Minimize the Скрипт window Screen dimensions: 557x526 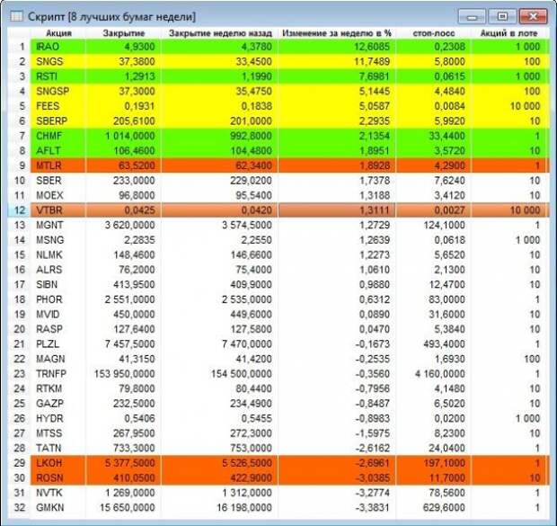[472, 17]
